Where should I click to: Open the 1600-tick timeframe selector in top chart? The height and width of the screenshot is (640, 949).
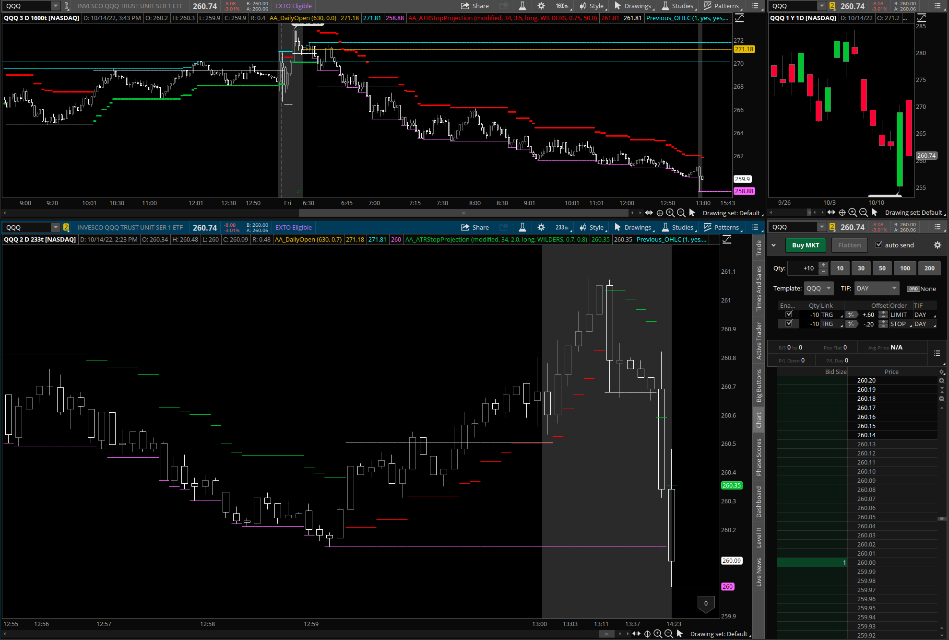(x=562, y=6)
